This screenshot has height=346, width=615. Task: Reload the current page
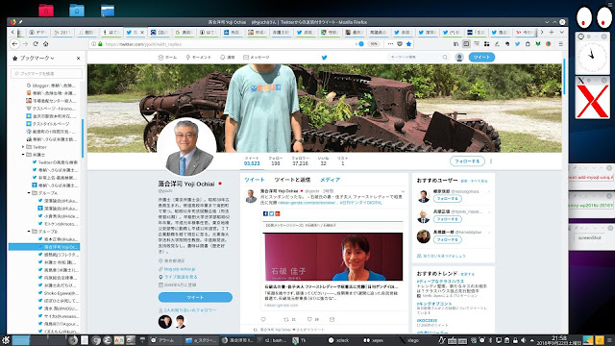tap(36, 44)
